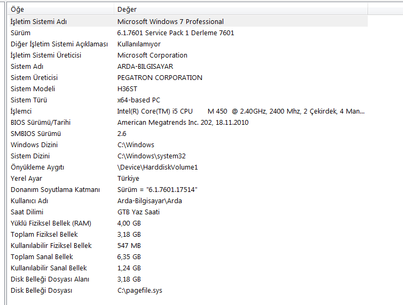Click the SMBIOS Sürümü entry
The height and width of the screenshot is (305, 403).
click(x=36, y=133)
